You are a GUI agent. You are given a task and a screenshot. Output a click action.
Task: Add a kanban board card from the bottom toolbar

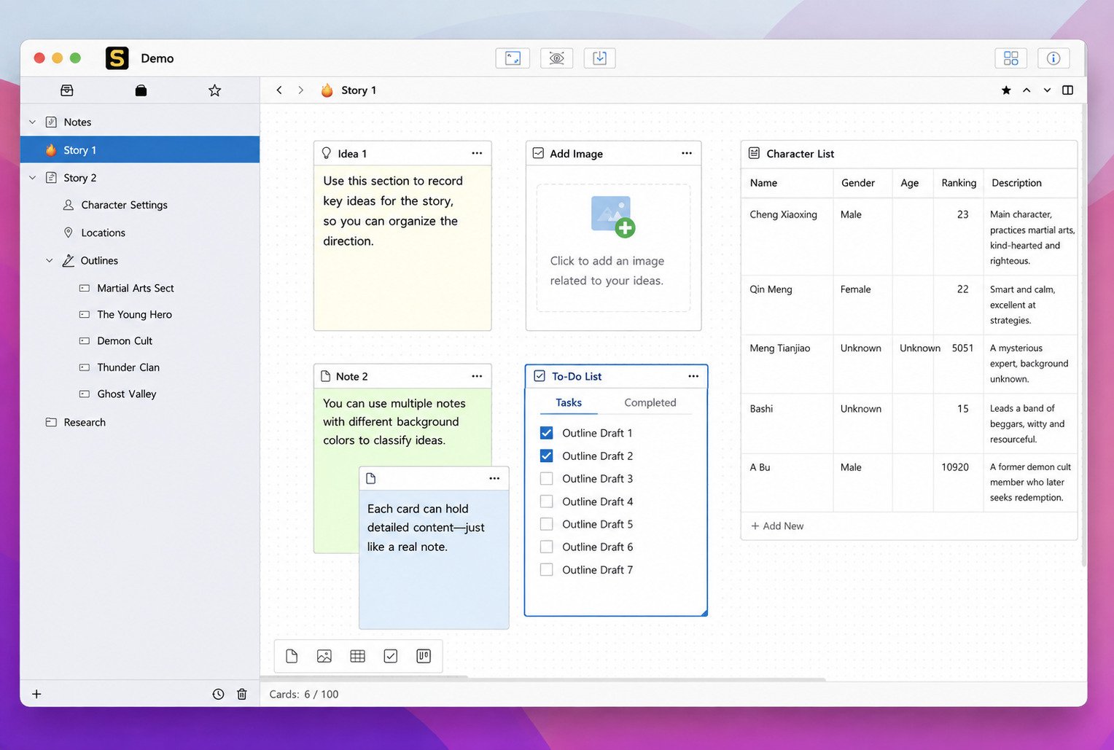pyautogui.click(x=424, y=656)
